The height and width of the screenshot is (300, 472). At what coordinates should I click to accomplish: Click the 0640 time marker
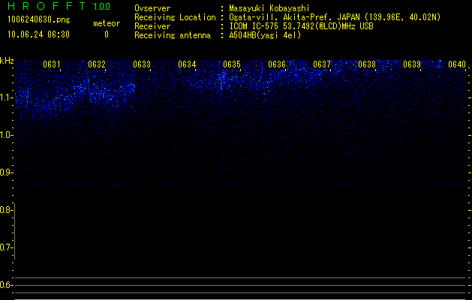pyautogui.click(x=457, y=64)
